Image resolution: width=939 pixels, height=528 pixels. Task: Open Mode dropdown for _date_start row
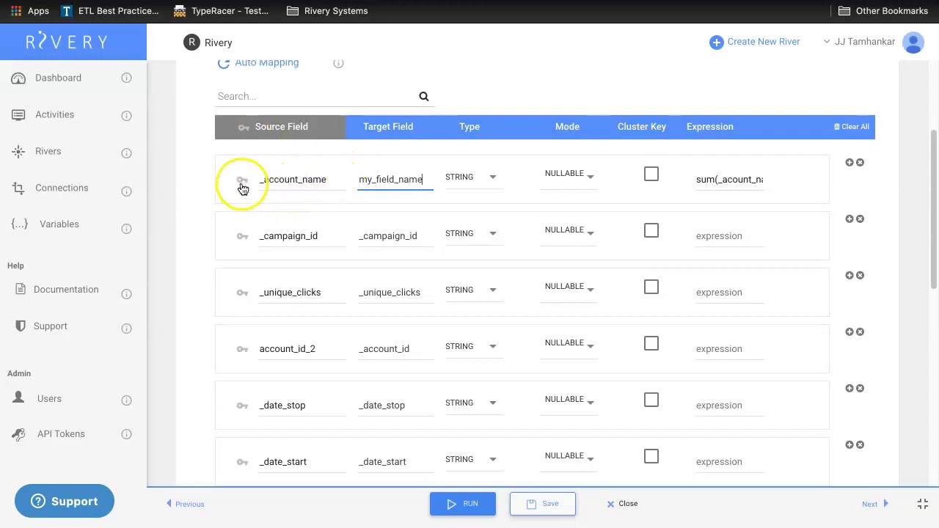[x=570, y=456]
